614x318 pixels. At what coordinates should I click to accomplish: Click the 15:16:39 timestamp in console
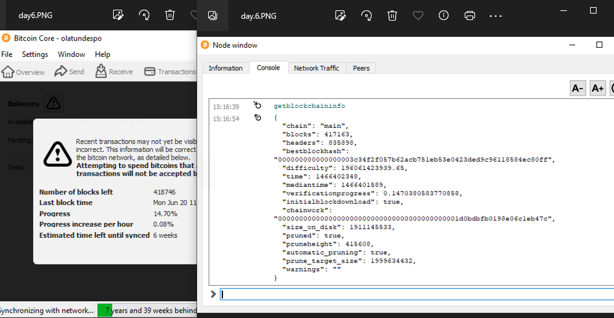[226, 107]
